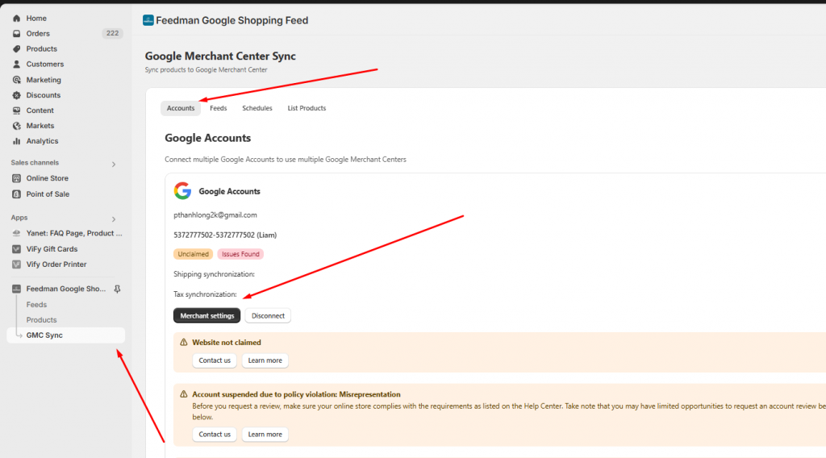Contact us about account suspension
The width and height of the screenshot is (826, 458).
click(x=215, y=435)
